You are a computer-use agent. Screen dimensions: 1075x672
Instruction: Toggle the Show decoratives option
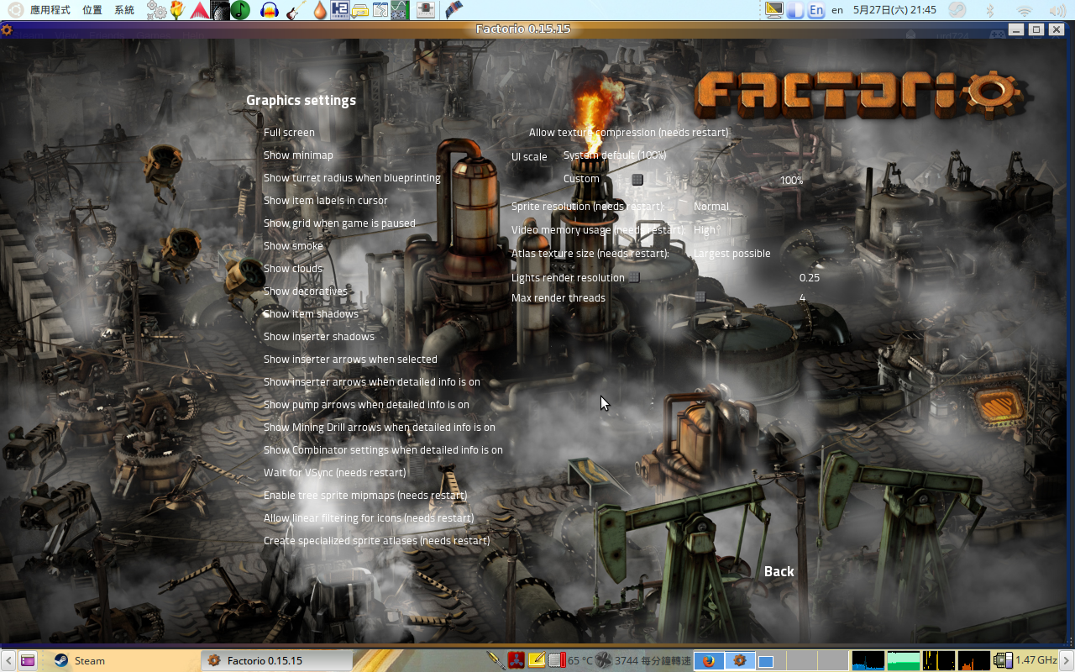tap(306, 291)
